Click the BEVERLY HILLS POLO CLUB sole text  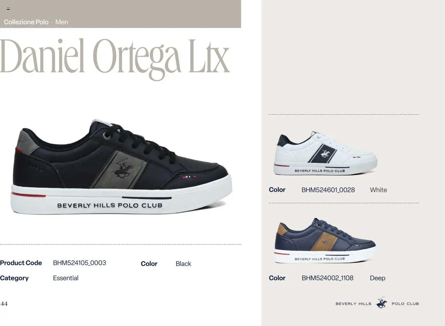click(110, 205)
